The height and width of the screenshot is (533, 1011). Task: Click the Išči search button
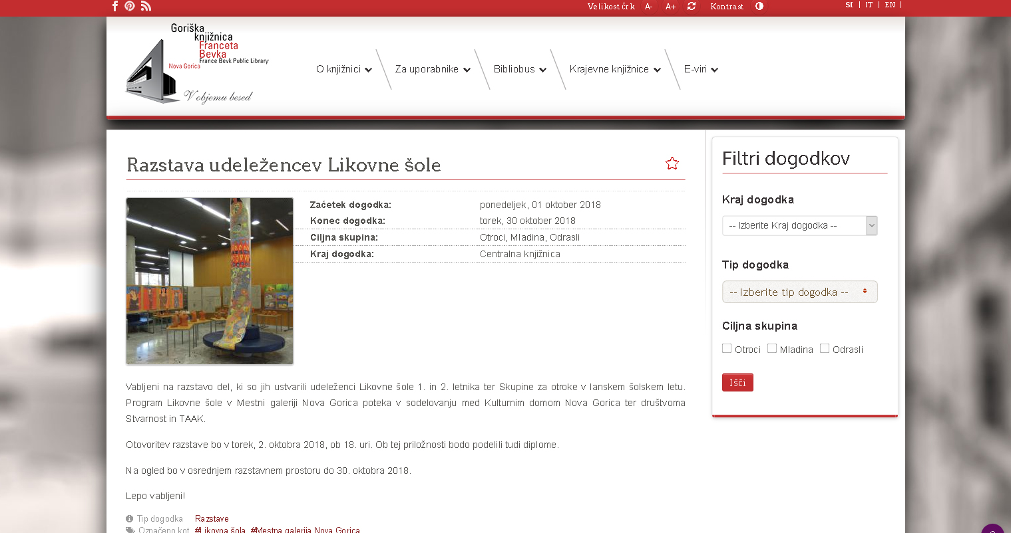[x=737, y=383]
